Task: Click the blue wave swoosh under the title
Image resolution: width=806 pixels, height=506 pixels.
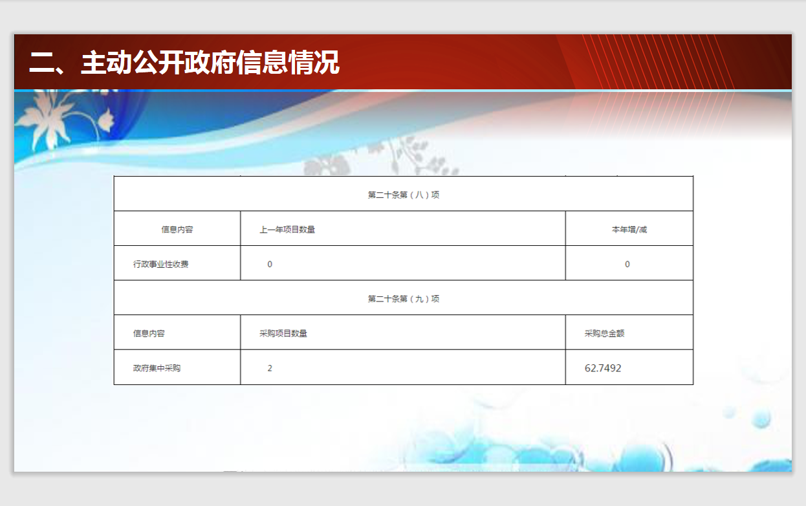Action: click(194, 139)
